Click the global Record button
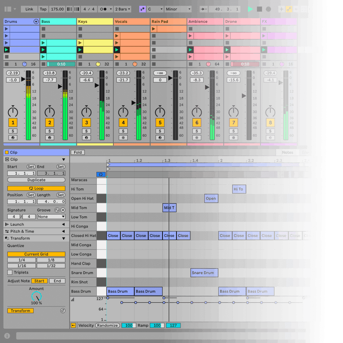The image size is (343, 343). [268, 9]
